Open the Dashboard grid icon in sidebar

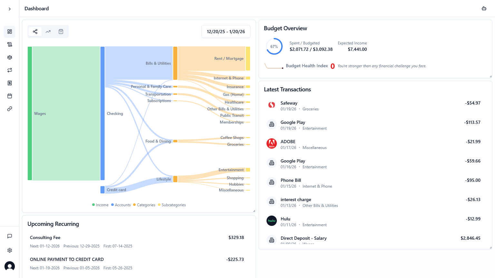(9, 32)
